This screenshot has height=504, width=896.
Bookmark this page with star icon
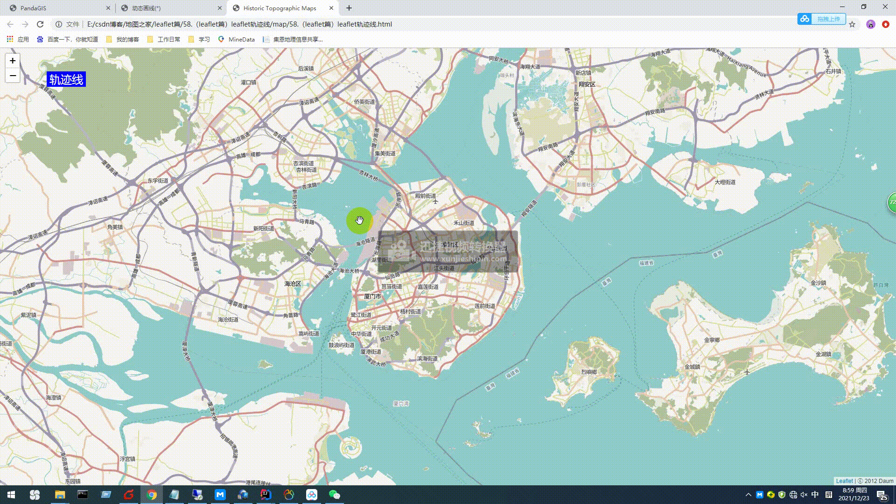pos(852,24)
